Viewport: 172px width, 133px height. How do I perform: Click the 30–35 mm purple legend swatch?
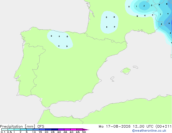coord(61,129)
